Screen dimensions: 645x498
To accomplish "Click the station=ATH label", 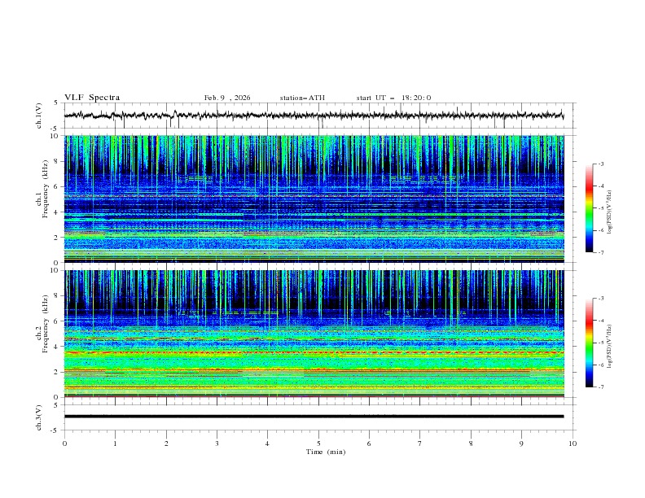I will [x=302, y=98].
